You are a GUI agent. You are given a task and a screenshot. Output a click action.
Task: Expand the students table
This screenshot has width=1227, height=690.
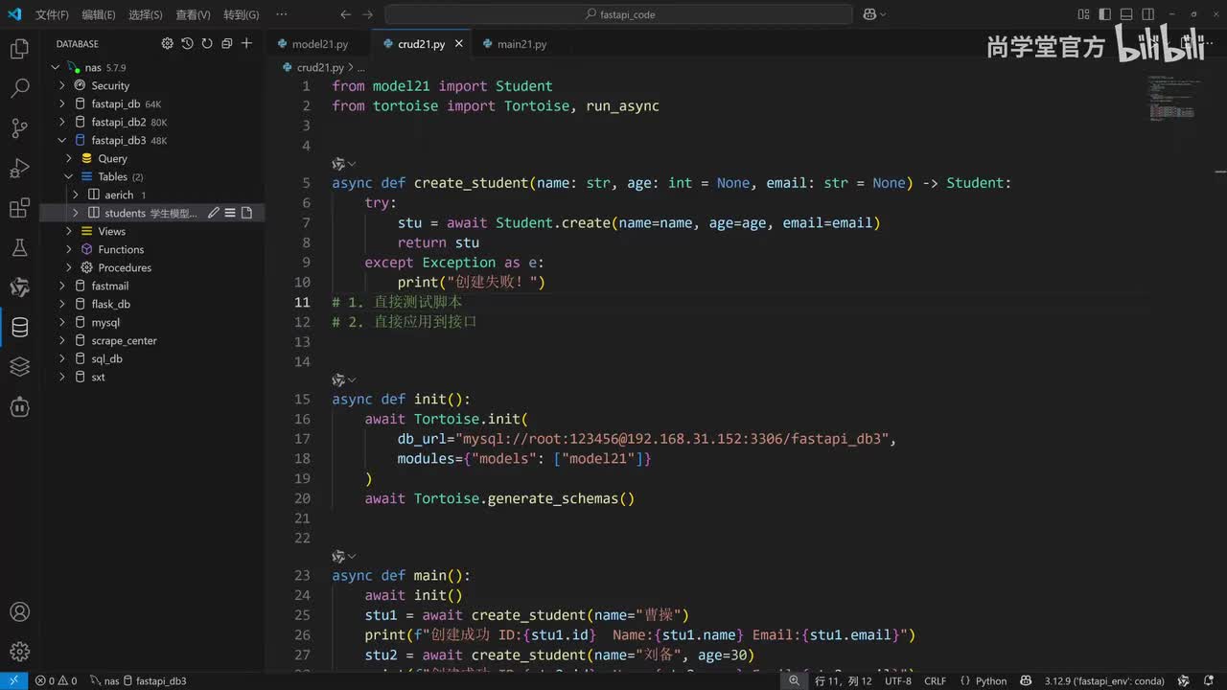(x=76, y=213)
